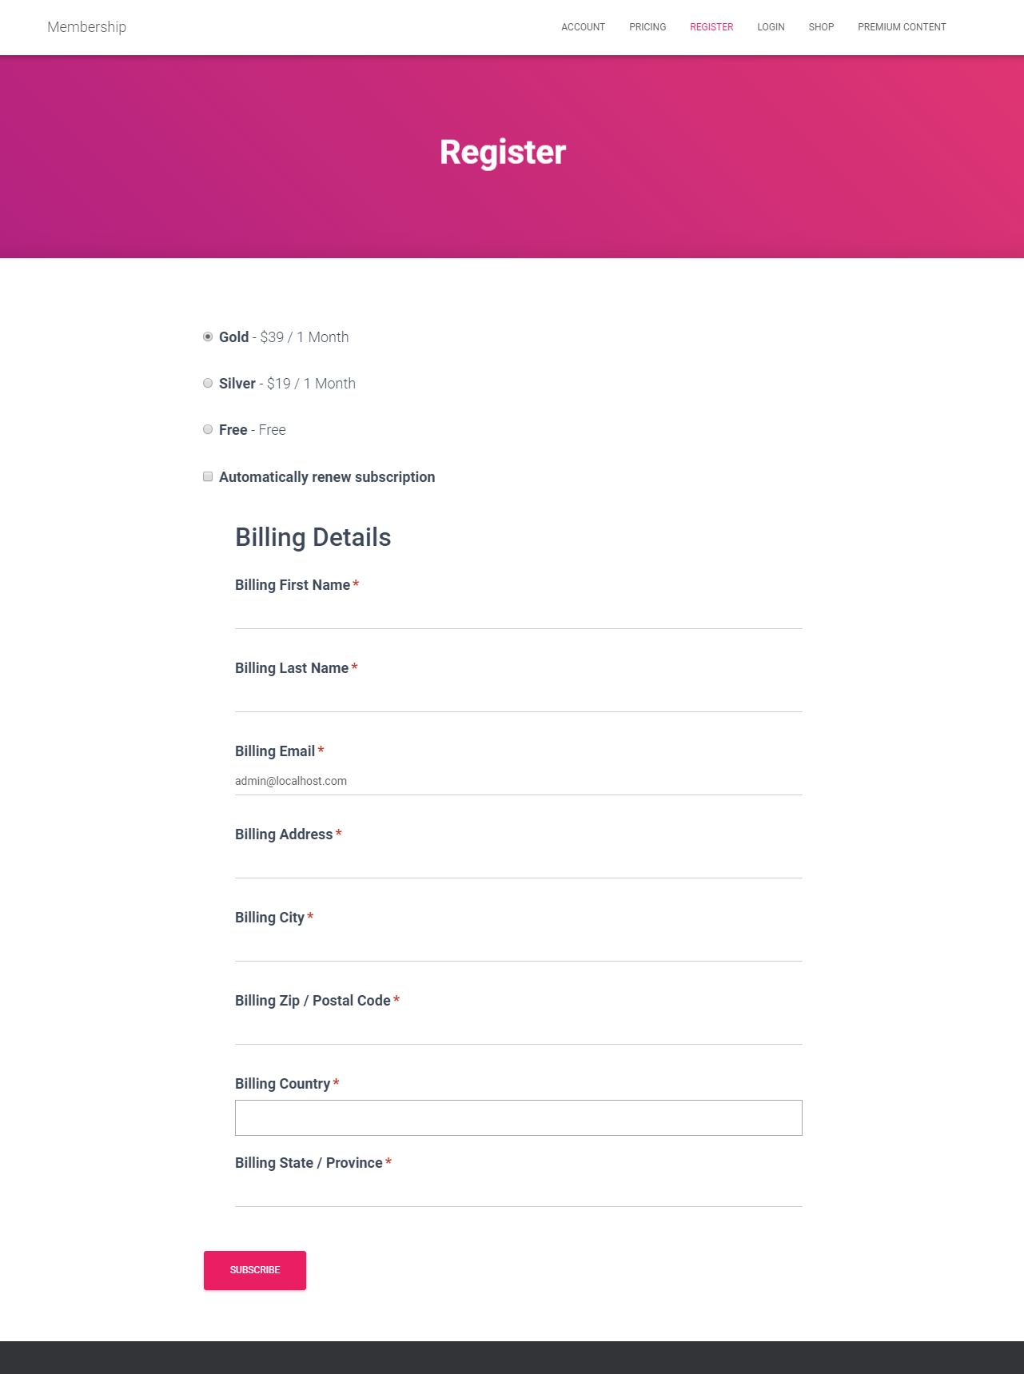The height and width of the screenshot is (1374, 1024).
Task: Open the Register nav link
Action: click(711, 27)
